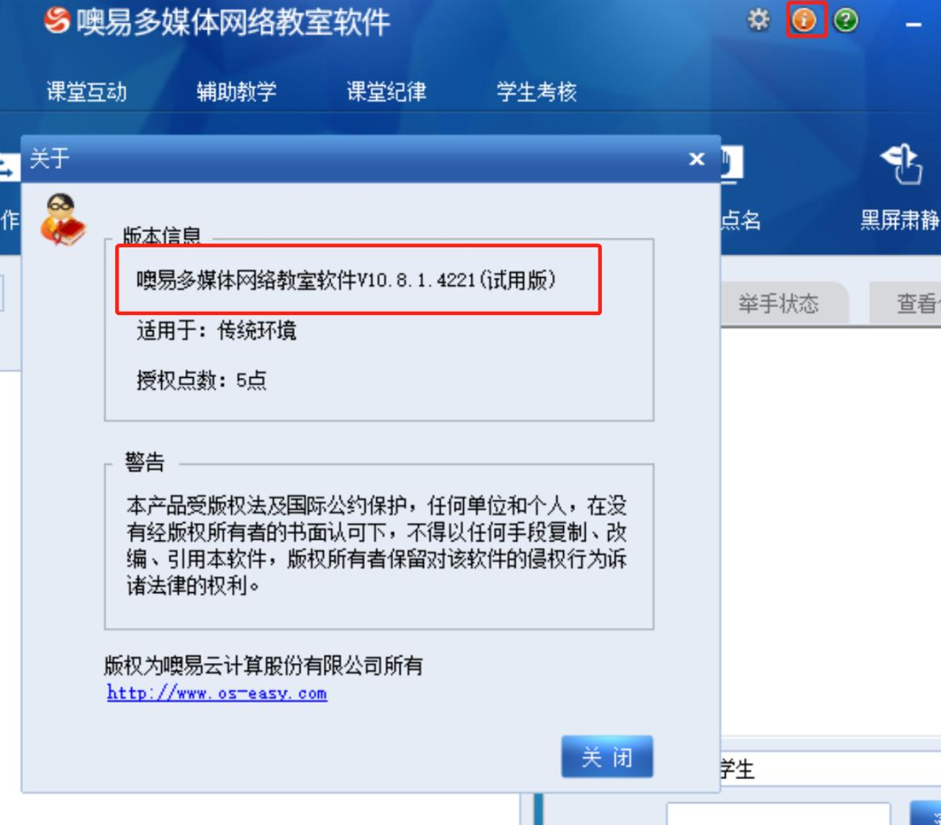This screenshot has width=941, height=825.
Task: Click the 点名 roll call icon
Action: (x=732, y=164)
